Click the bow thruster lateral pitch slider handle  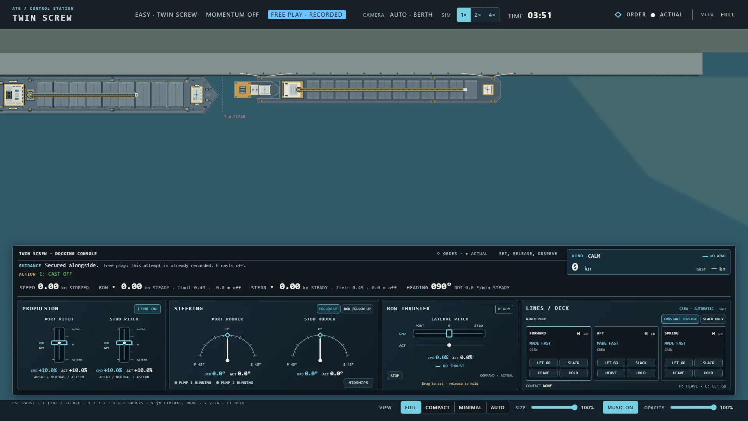click(449, 333)
